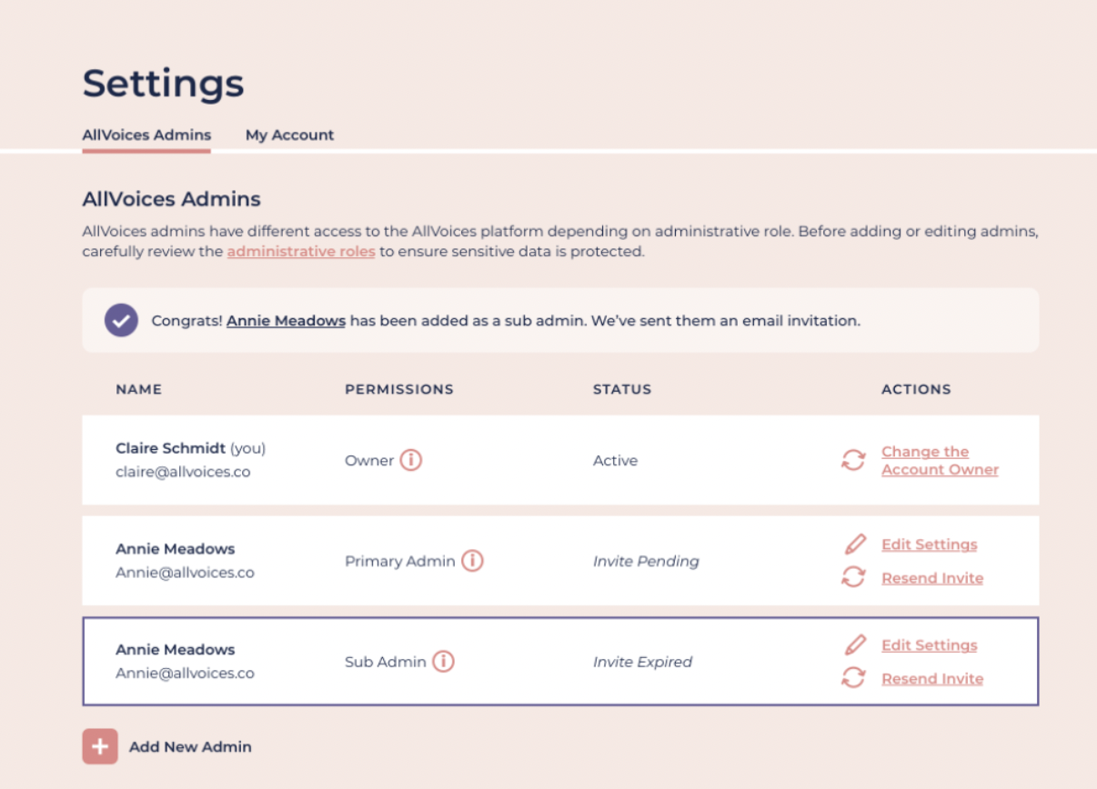Edit Settings for the Primary Admin row
The image size is (1097, 789).
click(x=929, y=544)
